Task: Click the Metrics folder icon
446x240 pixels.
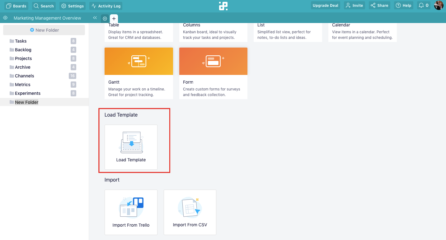Action: pos(12,85)
